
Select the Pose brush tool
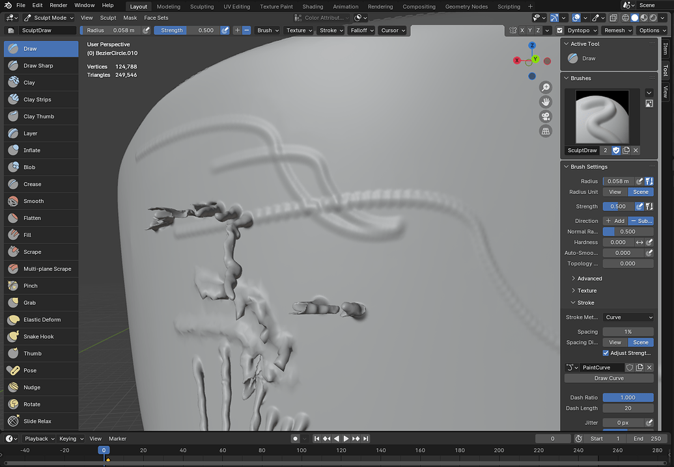41,371
